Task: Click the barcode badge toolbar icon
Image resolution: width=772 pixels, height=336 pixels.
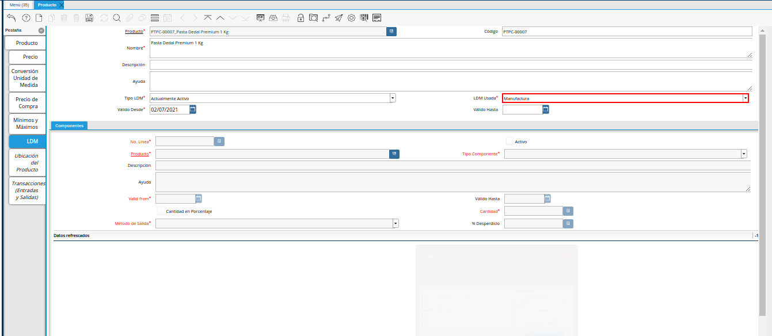Action: coord(364,18)
